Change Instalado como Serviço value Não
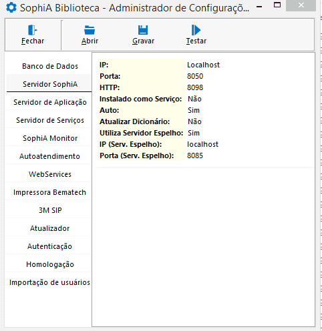322x331 pixels. click(x=194, y=99)
